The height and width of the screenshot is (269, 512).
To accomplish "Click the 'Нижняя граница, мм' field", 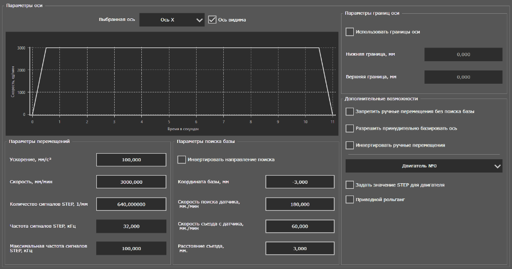I will click(463, 55).
